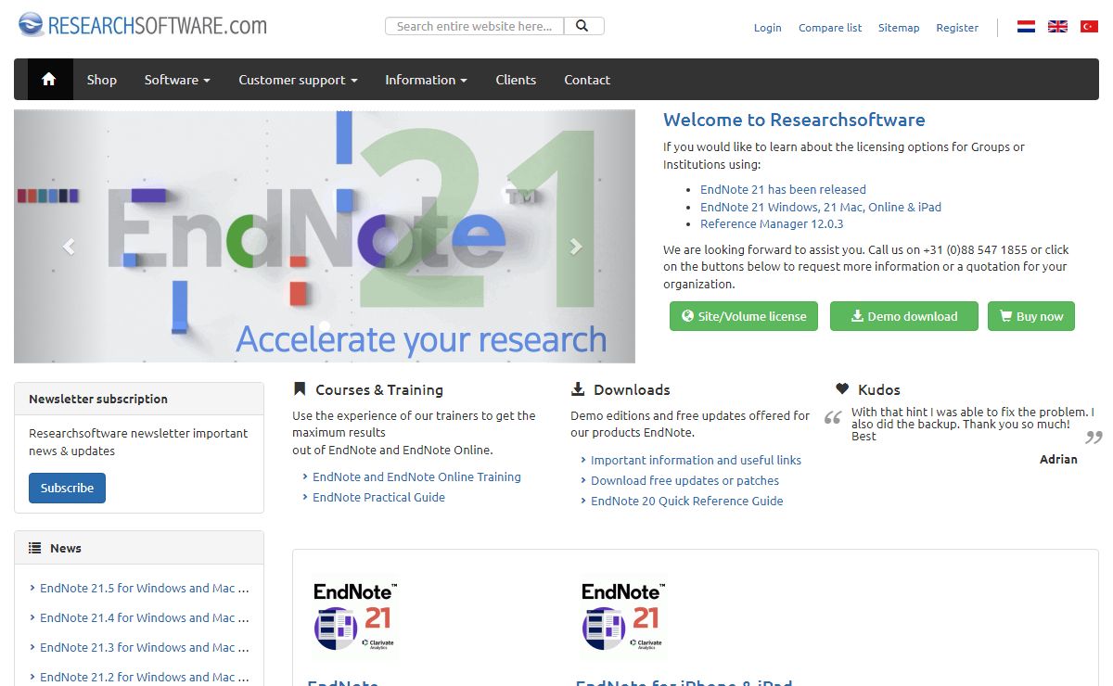Click the Subscribe newsletter button
Screen dimensions: 1113x686
click(67, 488)
